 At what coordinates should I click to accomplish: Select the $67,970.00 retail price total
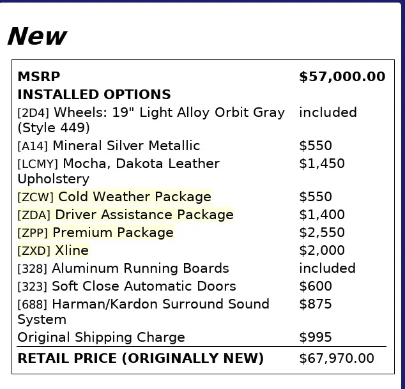point(336,358)
